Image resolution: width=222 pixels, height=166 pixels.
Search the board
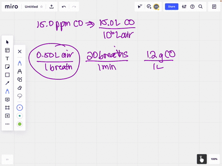tap(200, 6)
